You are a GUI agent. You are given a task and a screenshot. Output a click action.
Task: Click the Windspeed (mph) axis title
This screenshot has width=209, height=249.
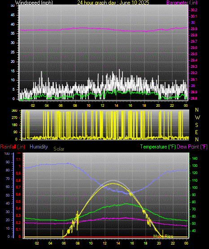[34, 3]
